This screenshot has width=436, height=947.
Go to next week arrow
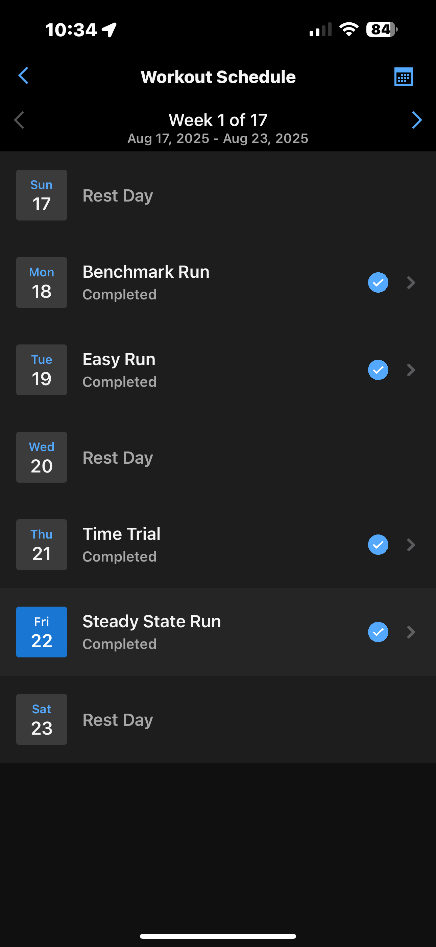(416, 120)
